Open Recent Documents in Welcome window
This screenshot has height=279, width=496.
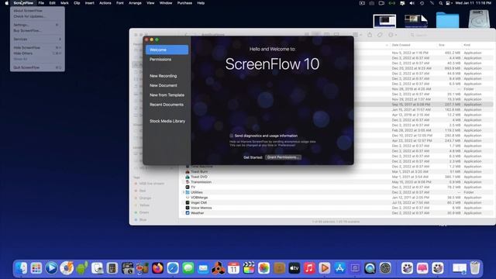tap(167, 105)
